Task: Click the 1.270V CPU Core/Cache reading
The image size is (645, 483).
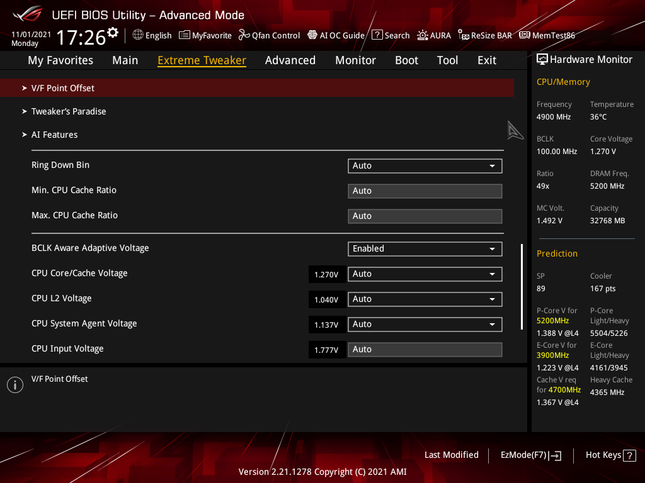Action: pos(326,274)
